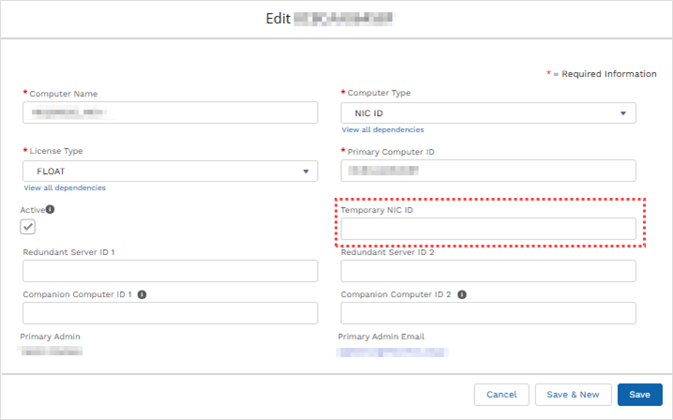
Task: Focus the Redundant Server ID 2 field
Action: point(487,271)
